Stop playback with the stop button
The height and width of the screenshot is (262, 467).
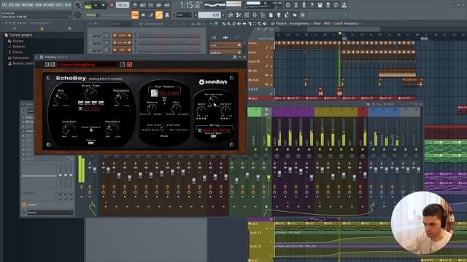[x=104, y=5]
